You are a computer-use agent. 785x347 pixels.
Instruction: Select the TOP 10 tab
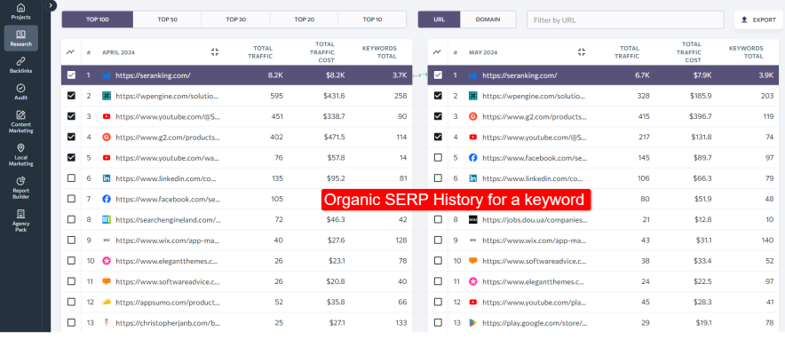[372, 20]
